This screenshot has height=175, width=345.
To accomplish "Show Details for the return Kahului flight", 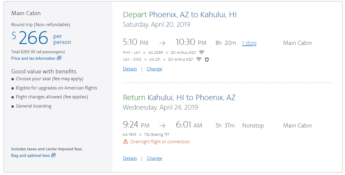I will click(x=130, y=158).
